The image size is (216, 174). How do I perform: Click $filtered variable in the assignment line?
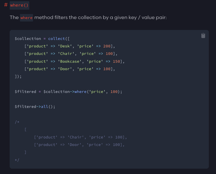click(x=26, y=92)
